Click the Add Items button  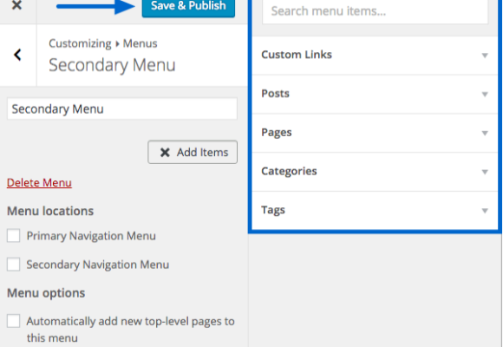point(193,152)
